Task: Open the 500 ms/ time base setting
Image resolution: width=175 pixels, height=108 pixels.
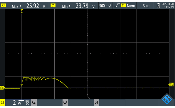Action: pyautogui.click(x=105, y=6)
